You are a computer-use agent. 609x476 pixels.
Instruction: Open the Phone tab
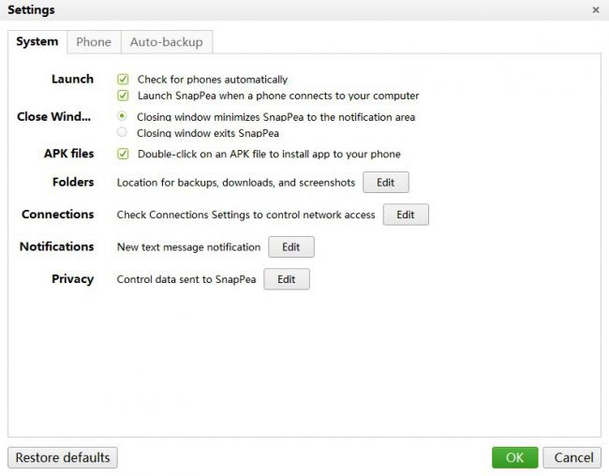pos(94,42)
